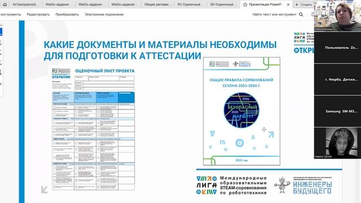Switch to the "Общие регламе..." document tab
The width and height of the screenshot is (361, 203).
click(157, 5)
